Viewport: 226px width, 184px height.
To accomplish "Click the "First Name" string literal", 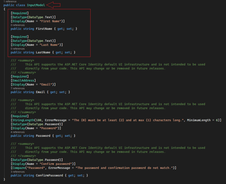I will pos(50,21).
